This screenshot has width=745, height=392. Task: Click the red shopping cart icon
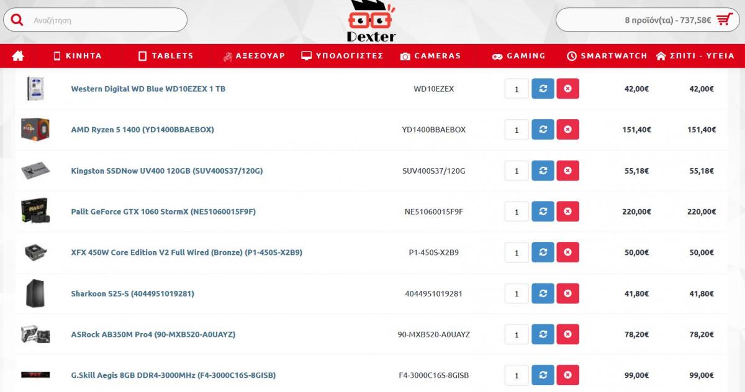pyautogui.click(x=724, y=19)
